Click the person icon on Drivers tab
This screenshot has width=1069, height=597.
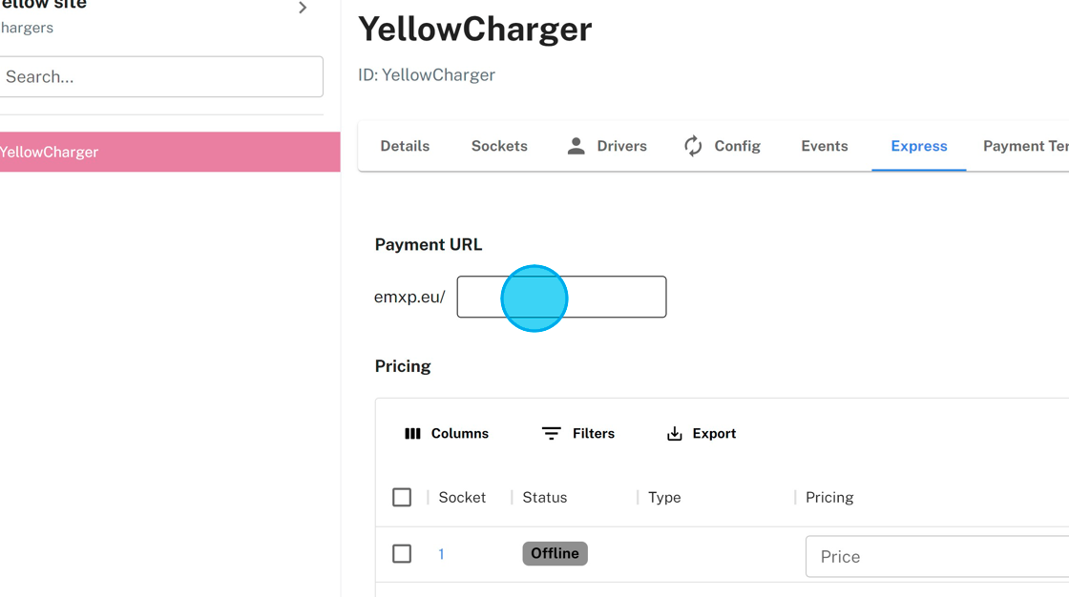coord(576,146)
